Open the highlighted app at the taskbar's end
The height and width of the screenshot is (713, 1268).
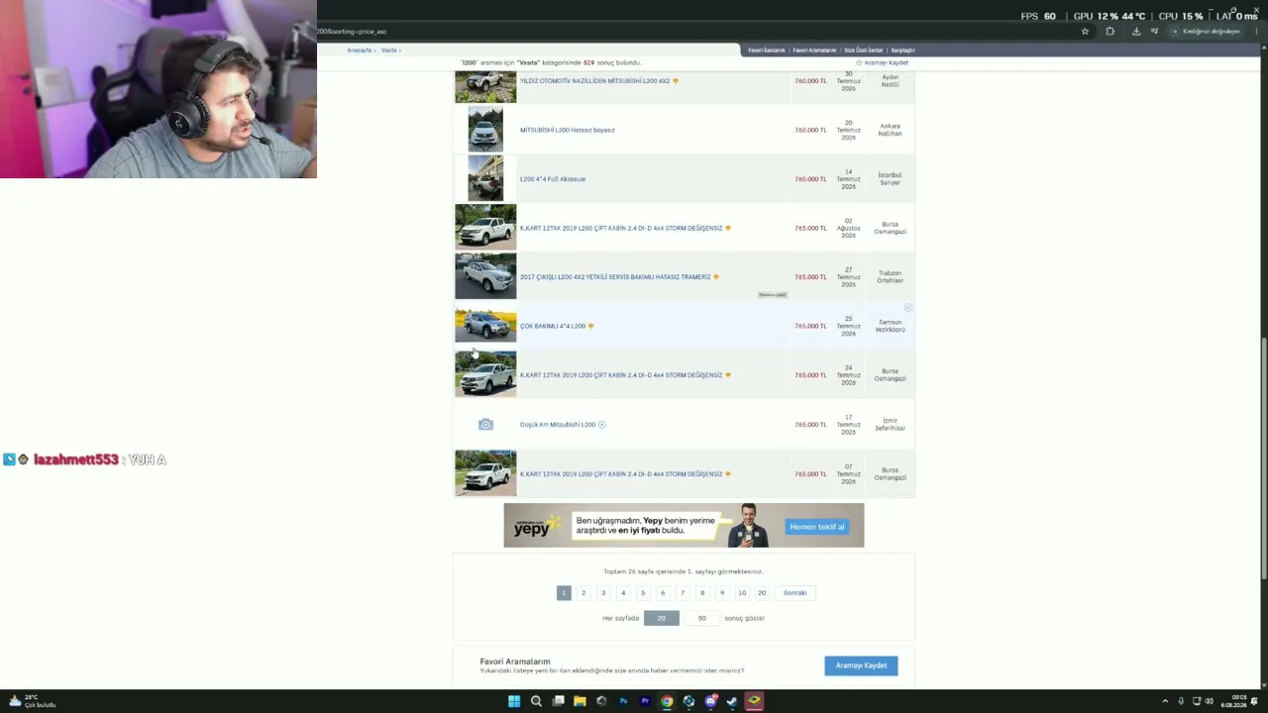click(754, 701)
